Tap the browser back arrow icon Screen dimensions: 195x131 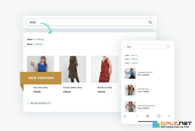(x=125, y=116)
